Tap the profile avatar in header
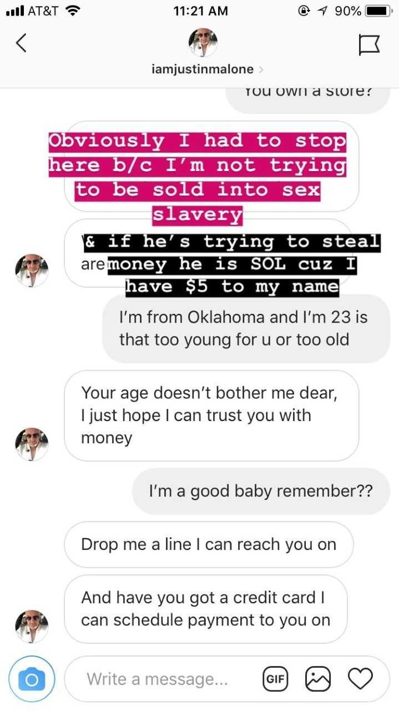The image size is (399, 711). [203, 42]
